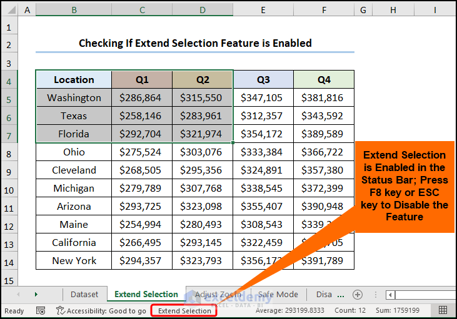
Task: Click the Accessibility checker icon
Action: (60, 310)
